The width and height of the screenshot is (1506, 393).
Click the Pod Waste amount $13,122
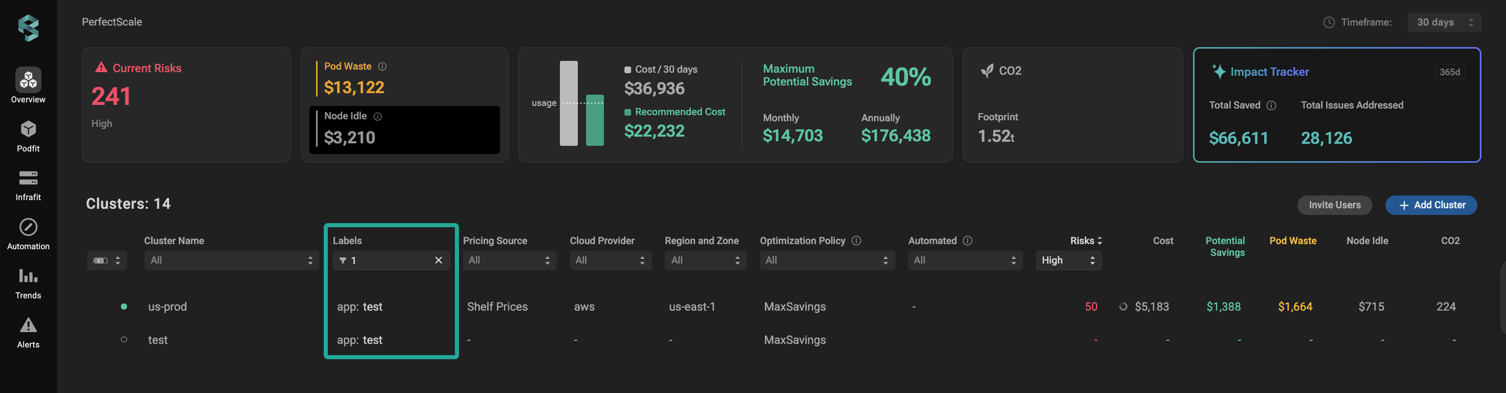354,88
